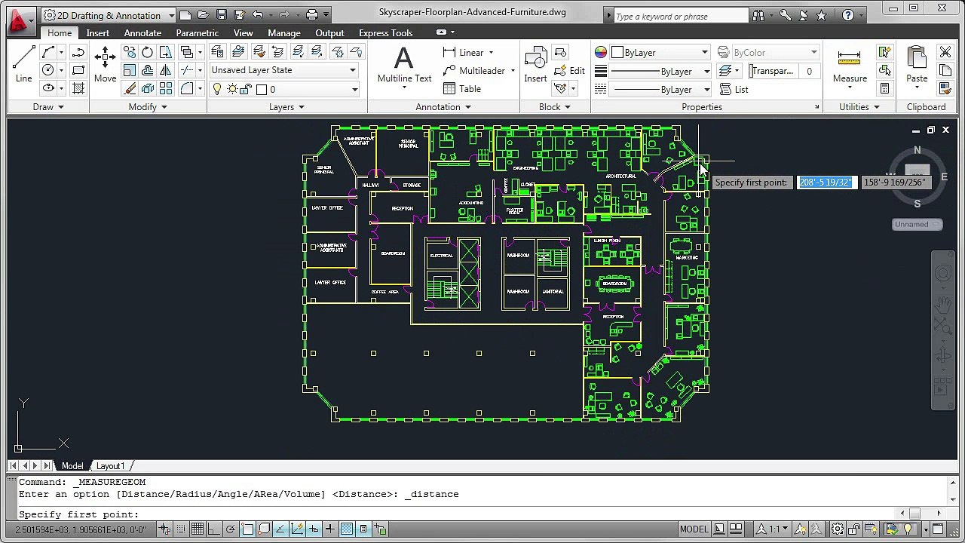The width and height of the screenshot is (965, 543).
Task: Toggle layer 0 freeze sun icon
Action: point(232,89)
